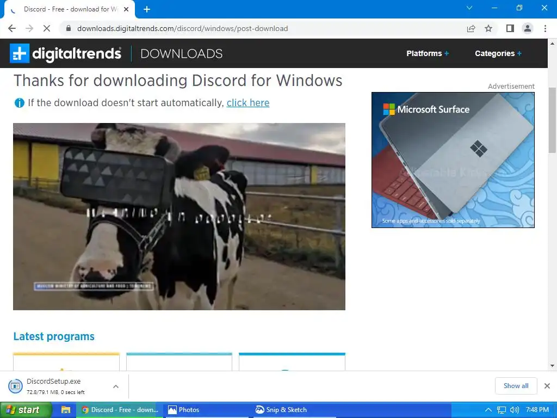
Task: Click the Advertisement label
Action: 511,87
